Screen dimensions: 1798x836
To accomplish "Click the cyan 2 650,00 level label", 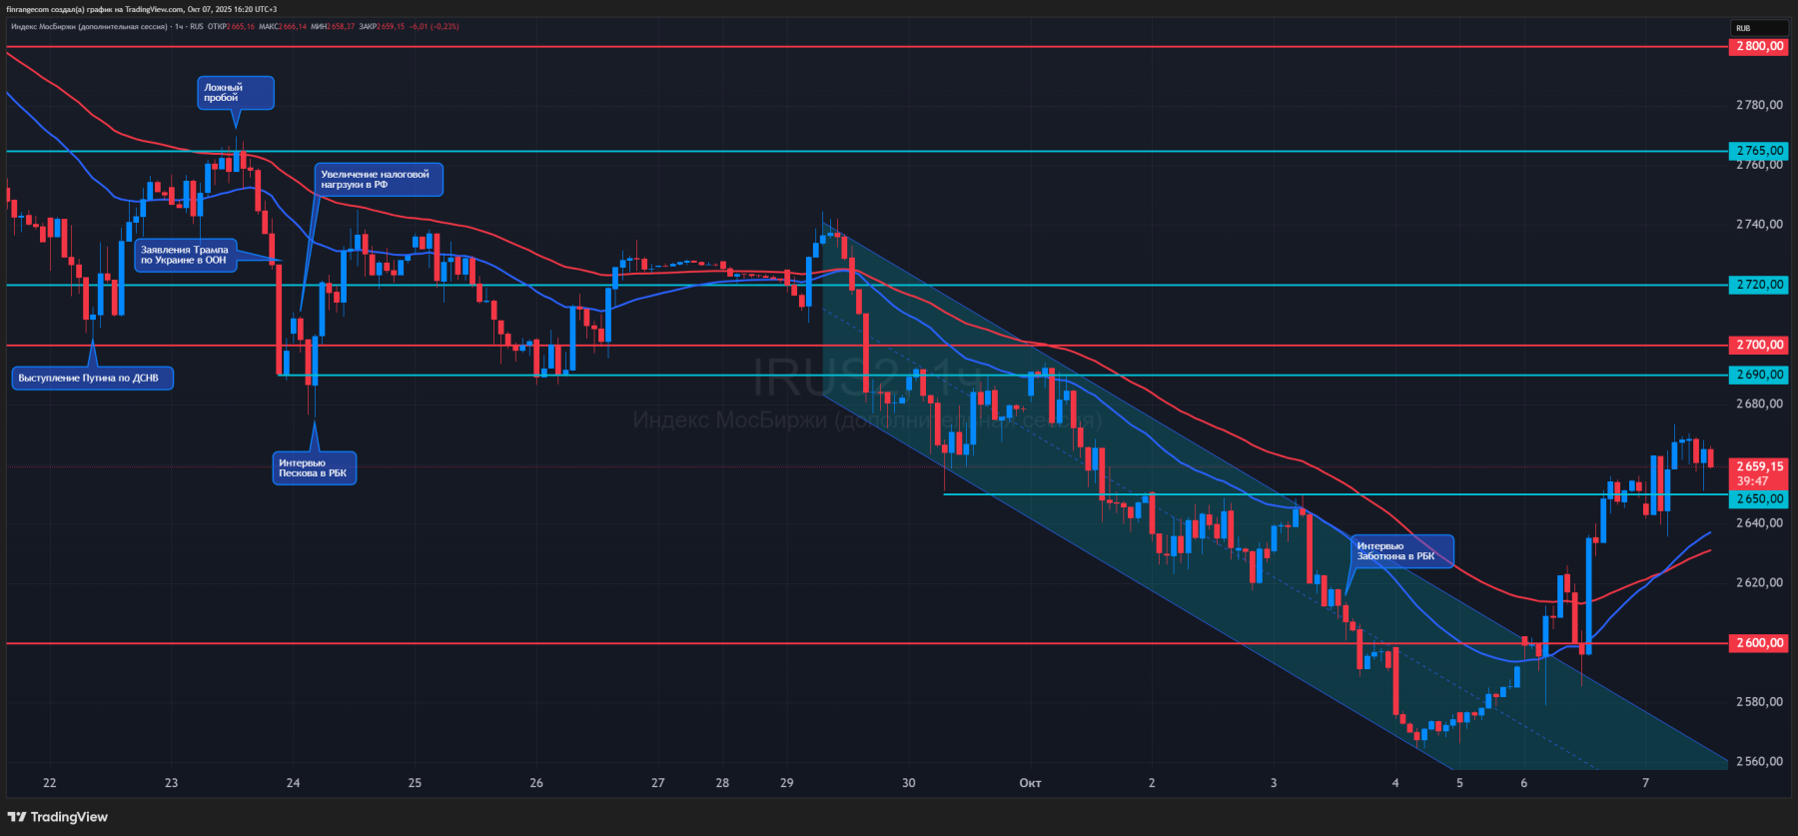I will click(1759, 498).
